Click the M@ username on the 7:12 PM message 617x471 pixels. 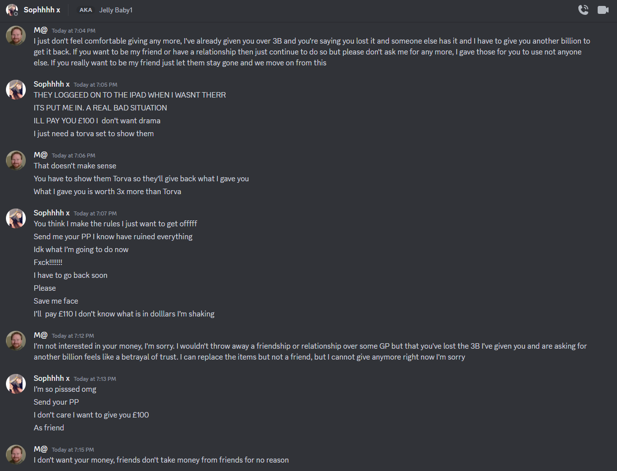pyautogui.click(x=40, y=335)
